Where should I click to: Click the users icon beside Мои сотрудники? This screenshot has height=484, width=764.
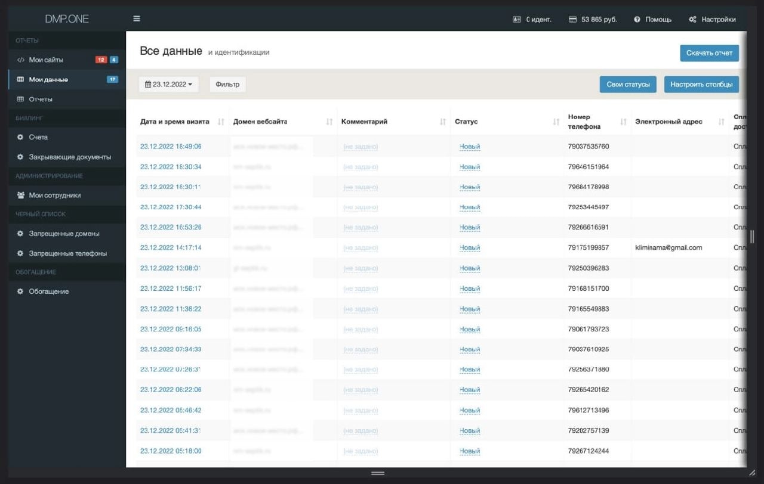pyautogui.click(x=20, y=195)
